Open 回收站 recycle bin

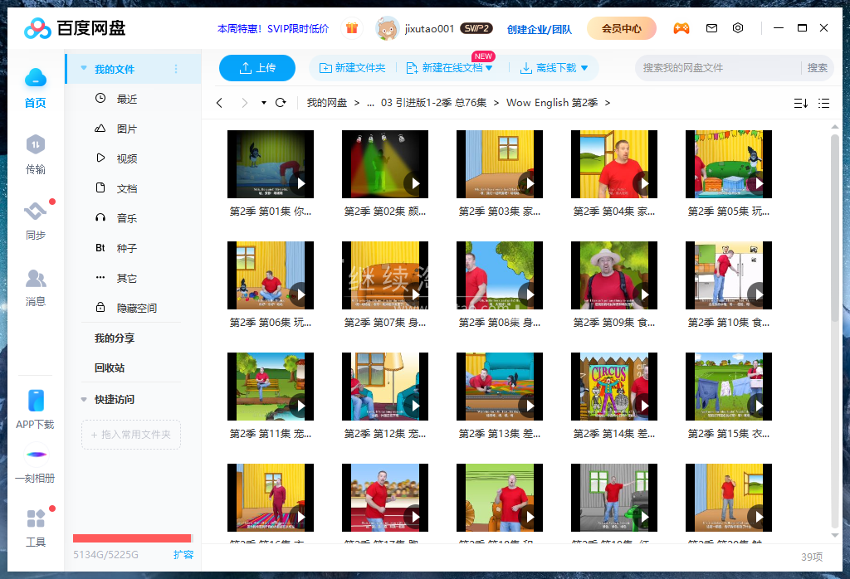point(110,368)
